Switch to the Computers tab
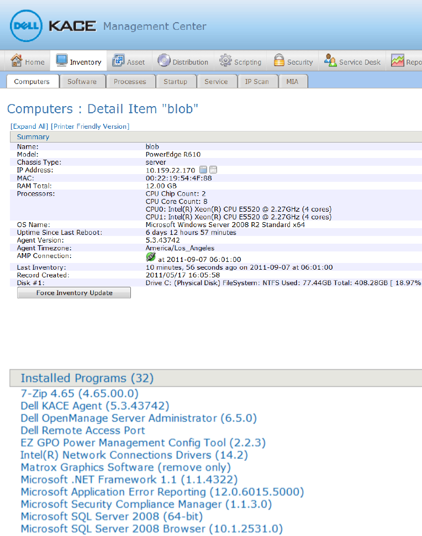The width and height of the screenshot is (422, 536). 32,81
